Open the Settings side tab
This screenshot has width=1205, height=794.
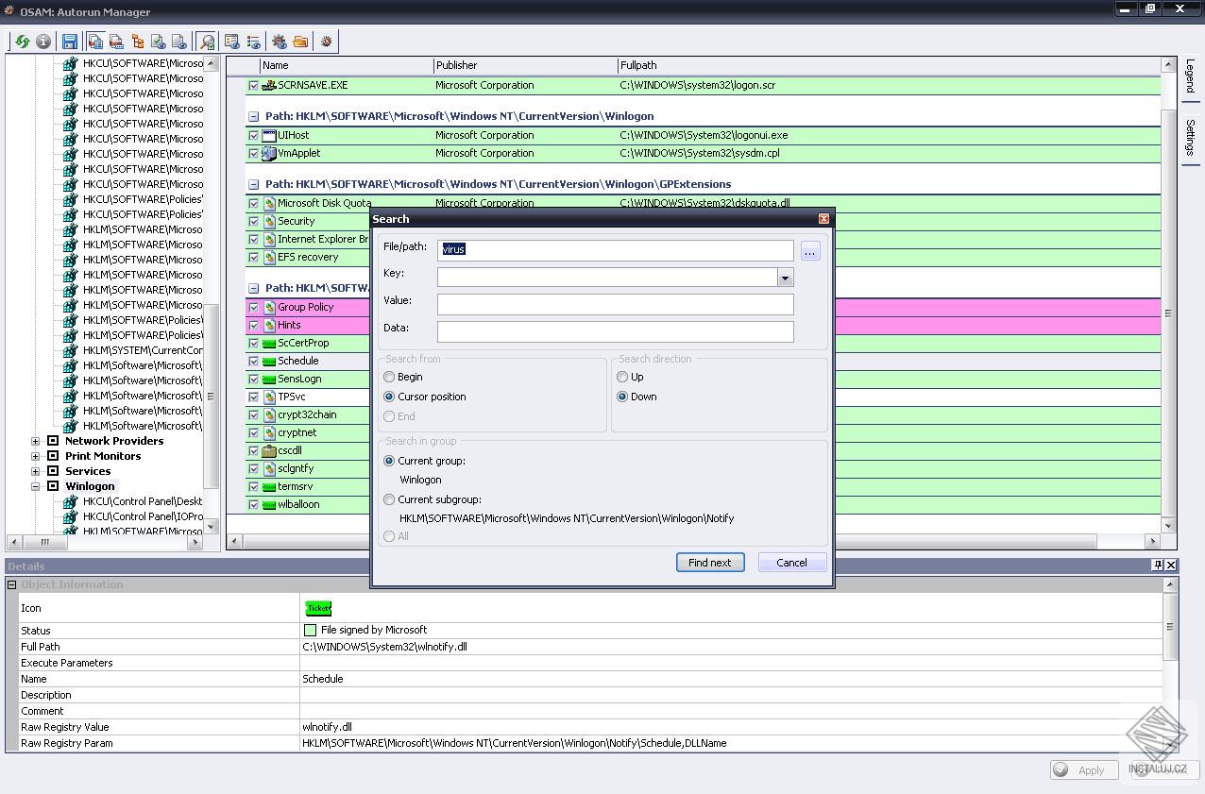point(1192,135)
